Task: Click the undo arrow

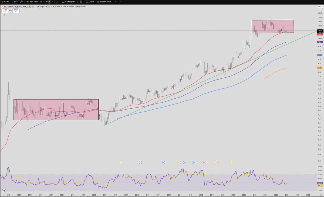Action: 116,2
